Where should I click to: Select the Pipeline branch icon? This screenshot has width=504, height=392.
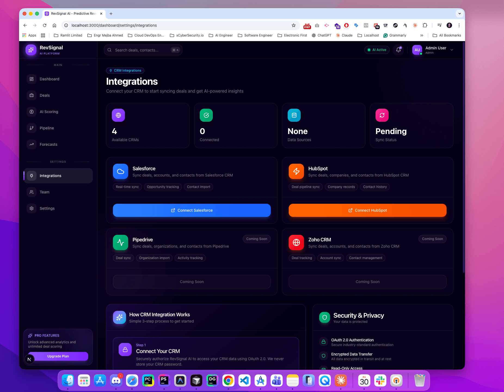[32, 128]
